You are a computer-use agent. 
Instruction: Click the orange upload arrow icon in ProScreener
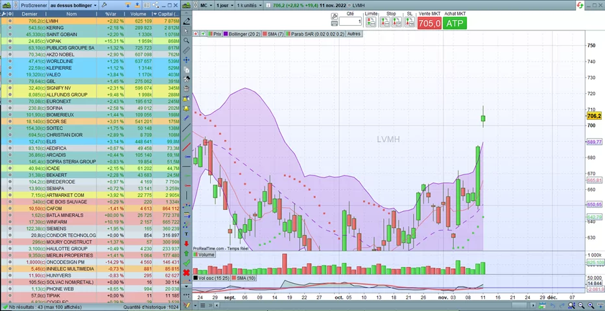(x=137, y=5)
